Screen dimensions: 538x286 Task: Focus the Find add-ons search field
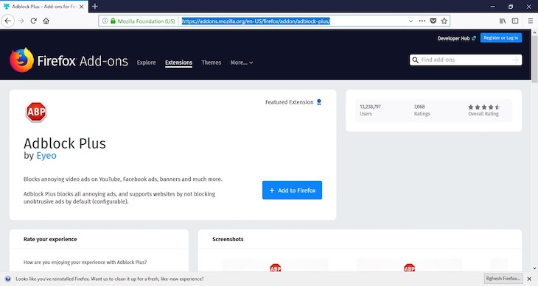[x=466, y=60]
